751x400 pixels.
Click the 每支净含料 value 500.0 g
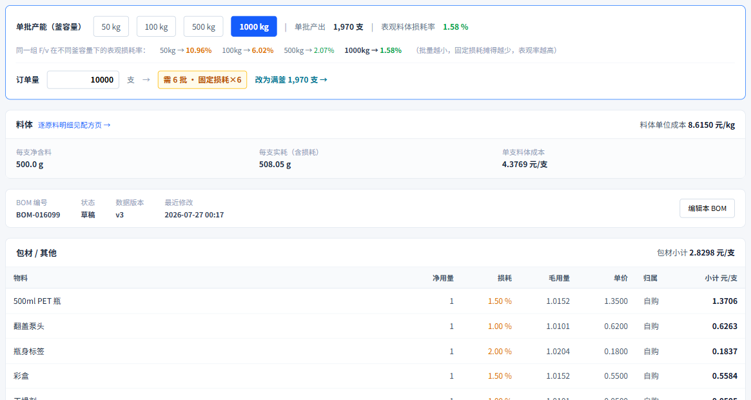tap(30, 164)
